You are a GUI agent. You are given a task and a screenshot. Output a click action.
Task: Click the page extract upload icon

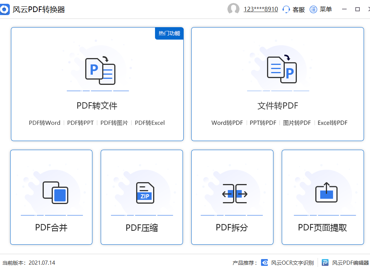(x=326, y=192)
